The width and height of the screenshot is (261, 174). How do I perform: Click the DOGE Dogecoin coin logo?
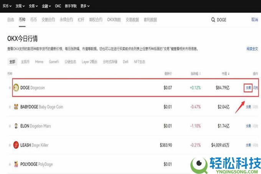(x=16, y=88)
